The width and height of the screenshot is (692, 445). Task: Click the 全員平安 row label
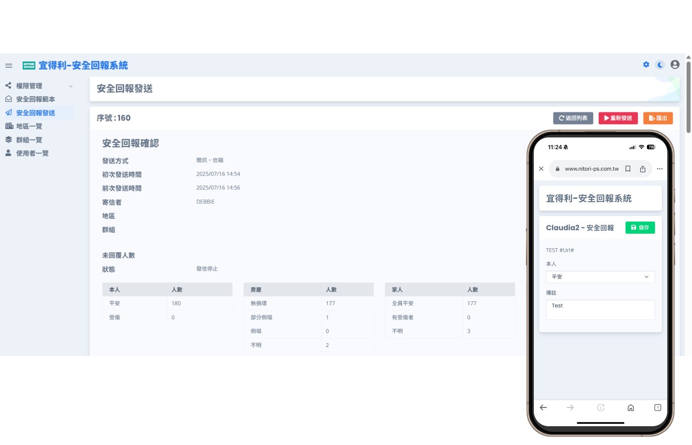point(403,304)
